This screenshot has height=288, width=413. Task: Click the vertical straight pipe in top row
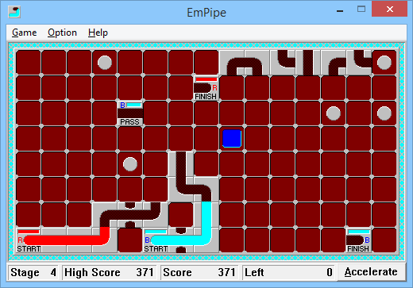click(x=308, y=63)
